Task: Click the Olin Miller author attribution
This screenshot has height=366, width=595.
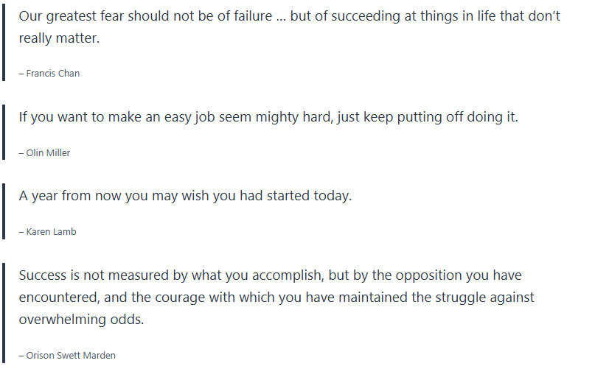Action: tap(45, 152)
